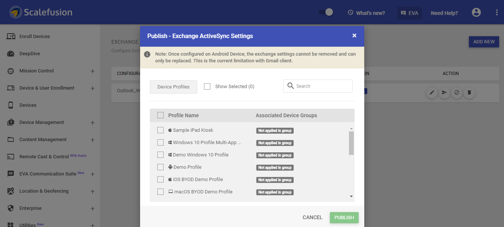Click the pencil edit icon in Action column
Viewport: 504px width, 227px height.
[432, 93]
